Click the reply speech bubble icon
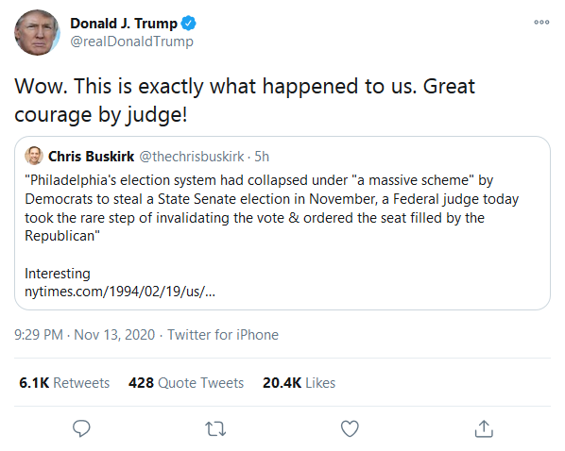Screen dimensions: 565x451 click(x=81, y=428)
